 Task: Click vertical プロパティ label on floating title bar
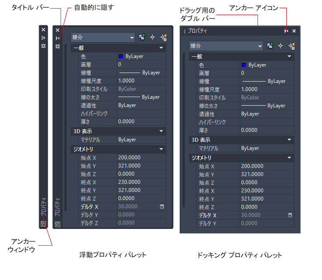pyautogui.click(x=58, y=207)
